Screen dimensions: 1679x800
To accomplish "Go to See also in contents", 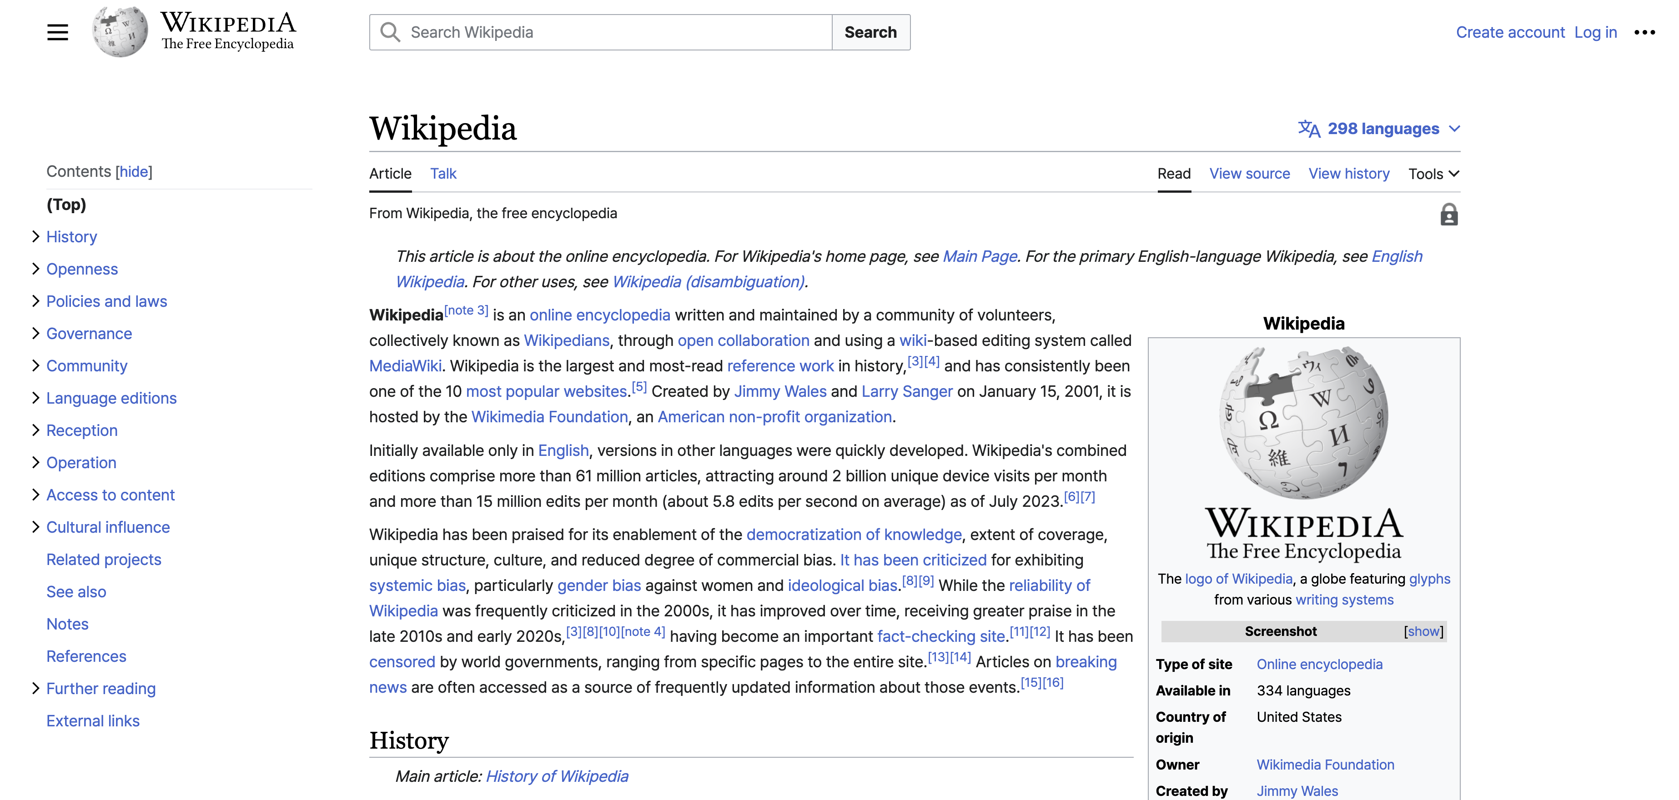I will 75,591.
